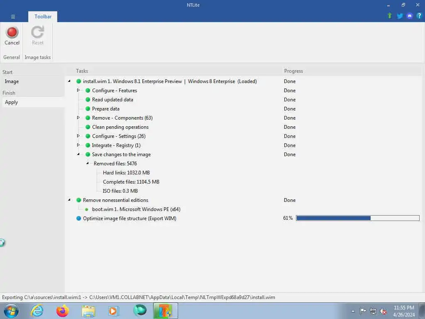
Task: Collapse Removed files: 5476 node
Action: (88, 163)
